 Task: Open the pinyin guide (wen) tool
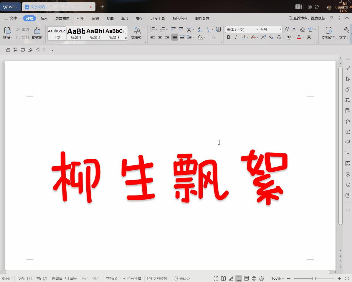pyautogui.click(x=310, y=29)
